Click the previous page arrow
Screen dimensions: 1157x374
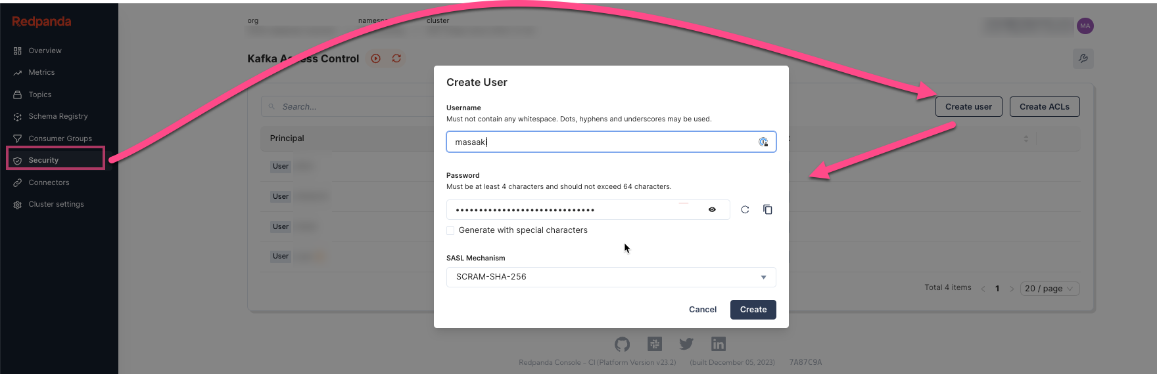tap(983, 289)
